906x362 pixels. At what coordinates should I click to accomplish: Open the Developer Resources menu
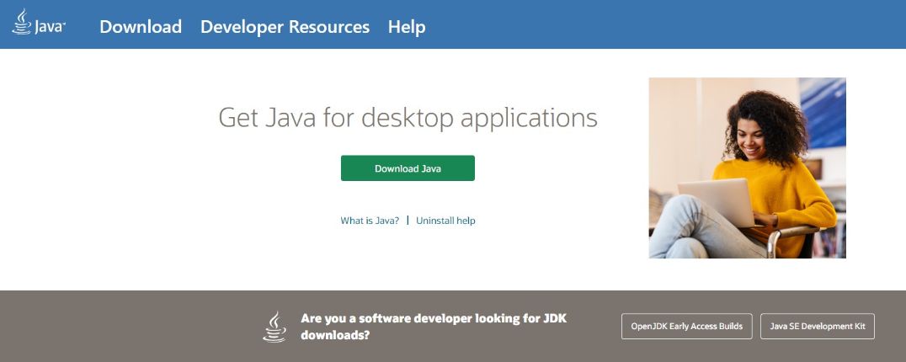click(x=285, y=27)
